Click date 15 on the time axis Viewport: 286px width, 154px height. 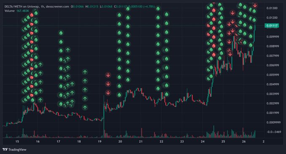[17, 141]
